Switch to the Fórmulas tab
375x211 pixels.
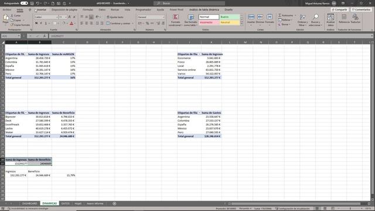pos(88,9)
